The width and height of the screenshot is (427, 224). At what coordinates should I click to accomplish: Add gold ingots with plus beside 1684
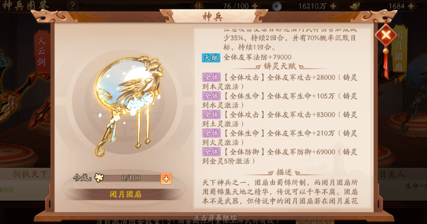[411, 6]
